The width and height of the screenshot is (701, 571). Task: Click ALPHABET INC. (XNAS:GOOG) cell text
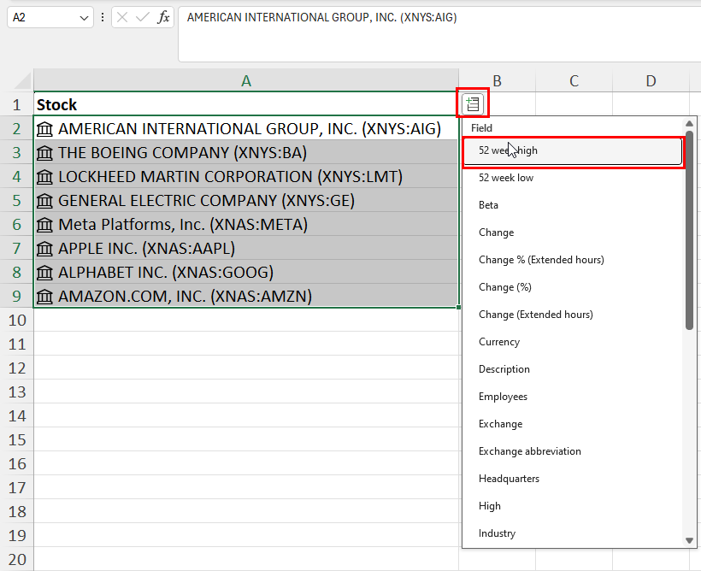pos(166,273)
